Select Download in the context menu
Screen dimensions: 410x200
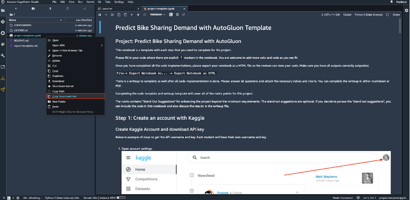76,81
